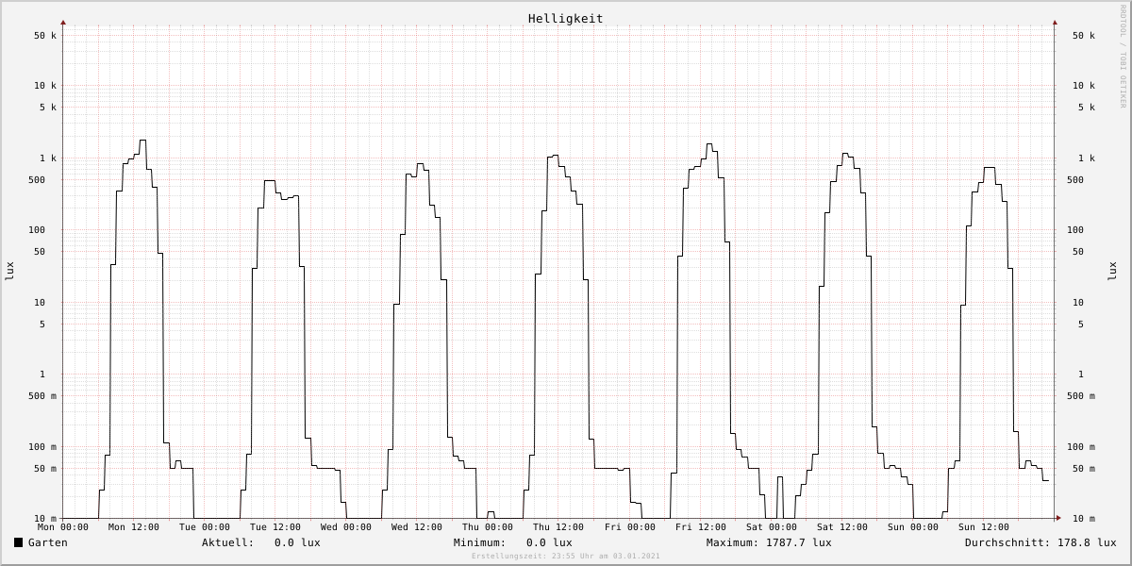Click the left-axis 10 m tick label
The image size is (1132, 566).
click(x=45, y=519)
